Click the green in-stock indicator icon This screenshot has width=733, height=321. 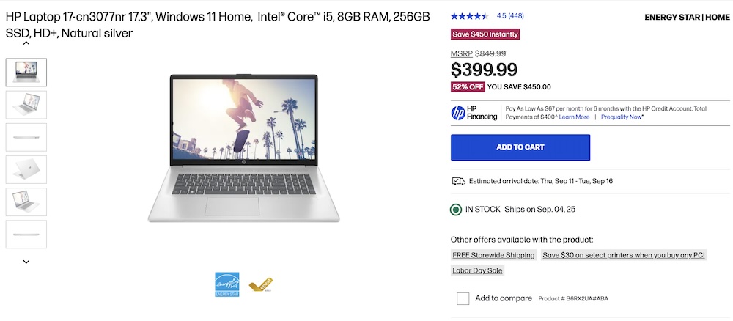click(x=456, y=210)
